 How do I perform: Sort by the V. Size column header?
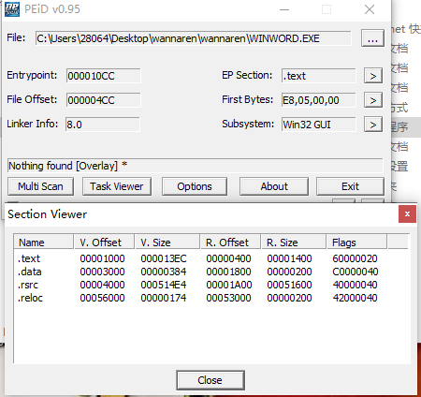tap(167, 243)
